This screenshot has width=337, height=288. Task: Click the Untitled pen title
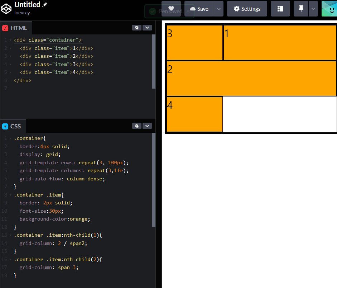tap(27, 5)
